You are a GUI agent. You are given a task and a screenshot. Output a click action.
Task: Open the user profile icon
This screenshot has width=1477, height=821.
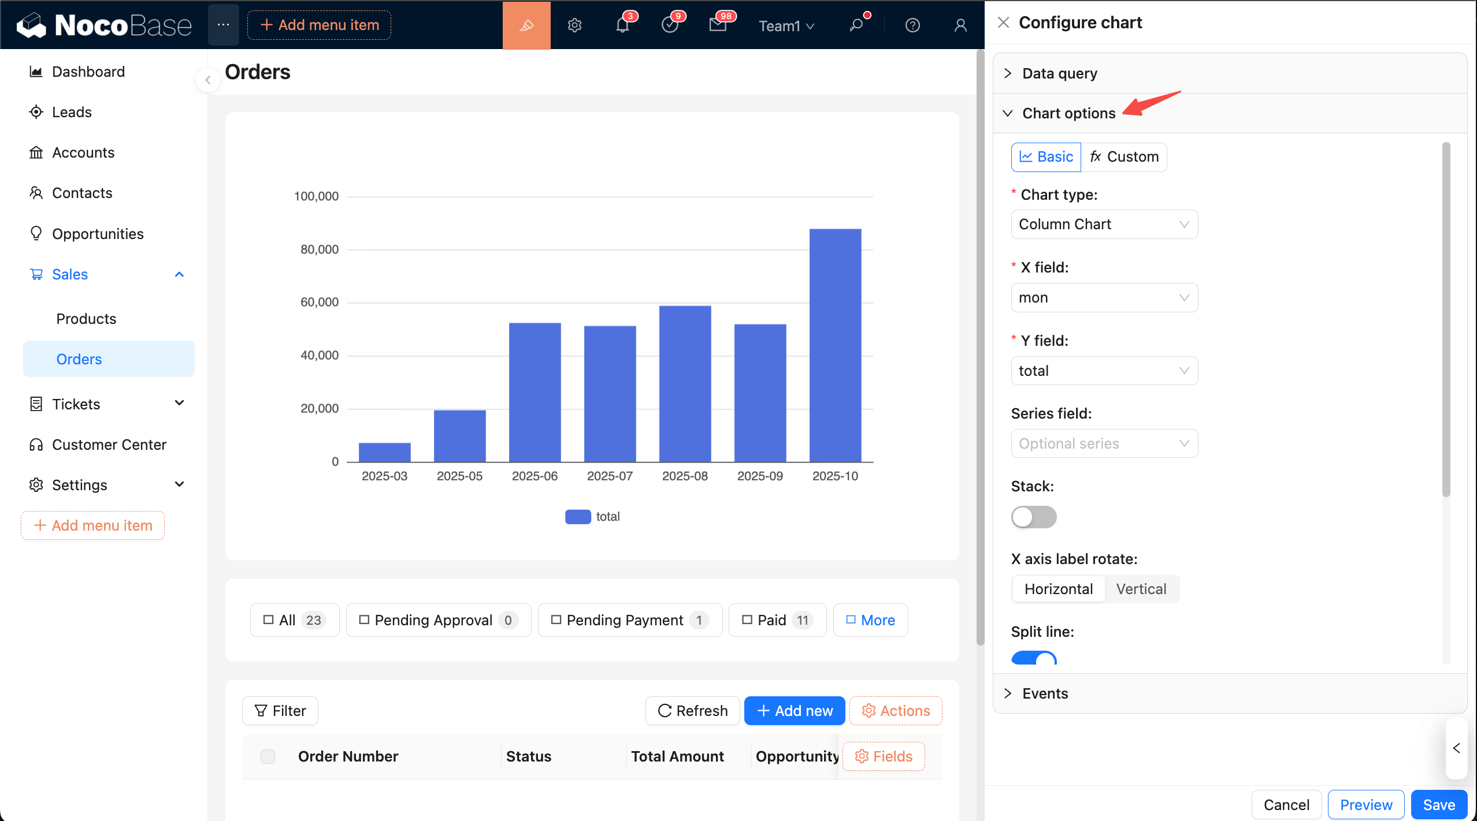(960, 25)
